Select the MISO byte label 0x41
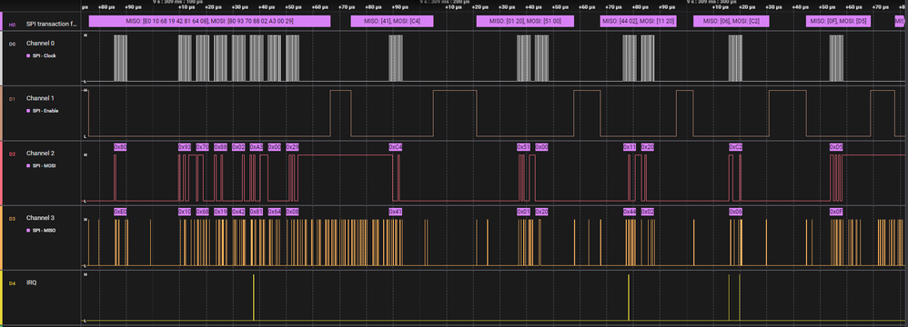The image size is (908, 327). 396,212
